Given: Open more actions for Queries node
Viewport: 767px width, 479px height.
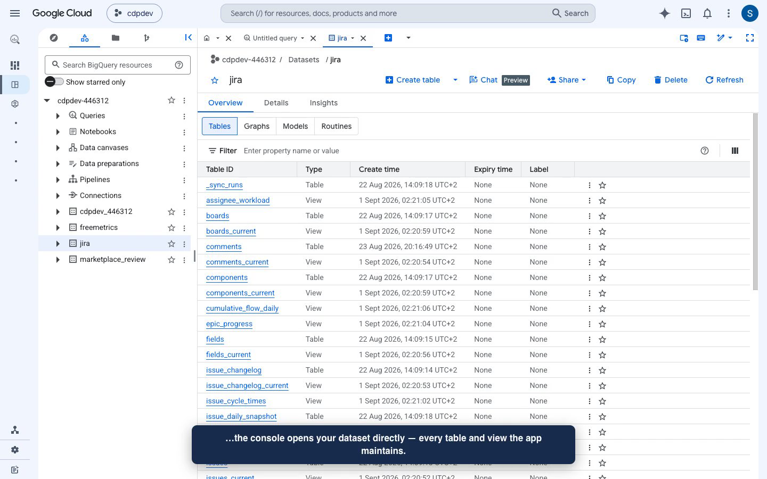Looking at the screenshot, I should click(184, 116).
